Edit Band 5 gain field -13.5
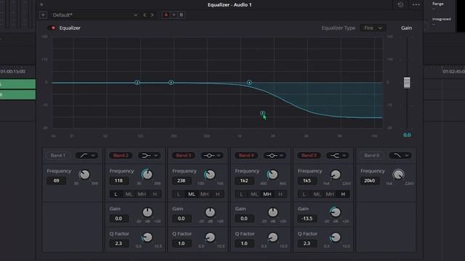The width and height of the screenshot is (465, 261). [307, 218]
